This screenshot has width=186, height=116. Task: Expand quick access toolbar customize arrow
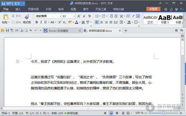pyautogui.click(x=40, y=31)
